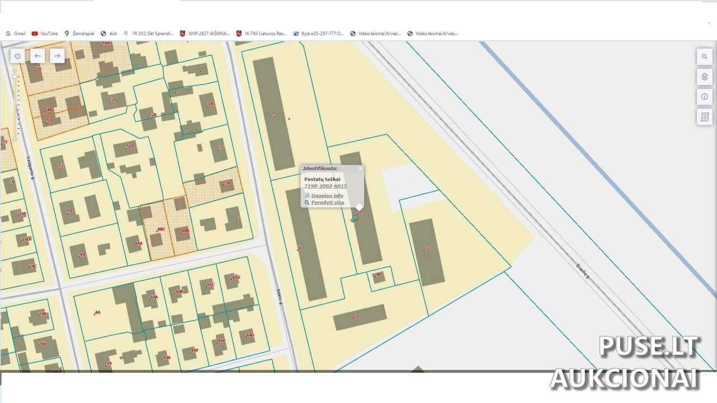Open the first liteko.teismai.lt bookmark
Viewport: 717px width, 403px height.
click(x=375, y=34)
